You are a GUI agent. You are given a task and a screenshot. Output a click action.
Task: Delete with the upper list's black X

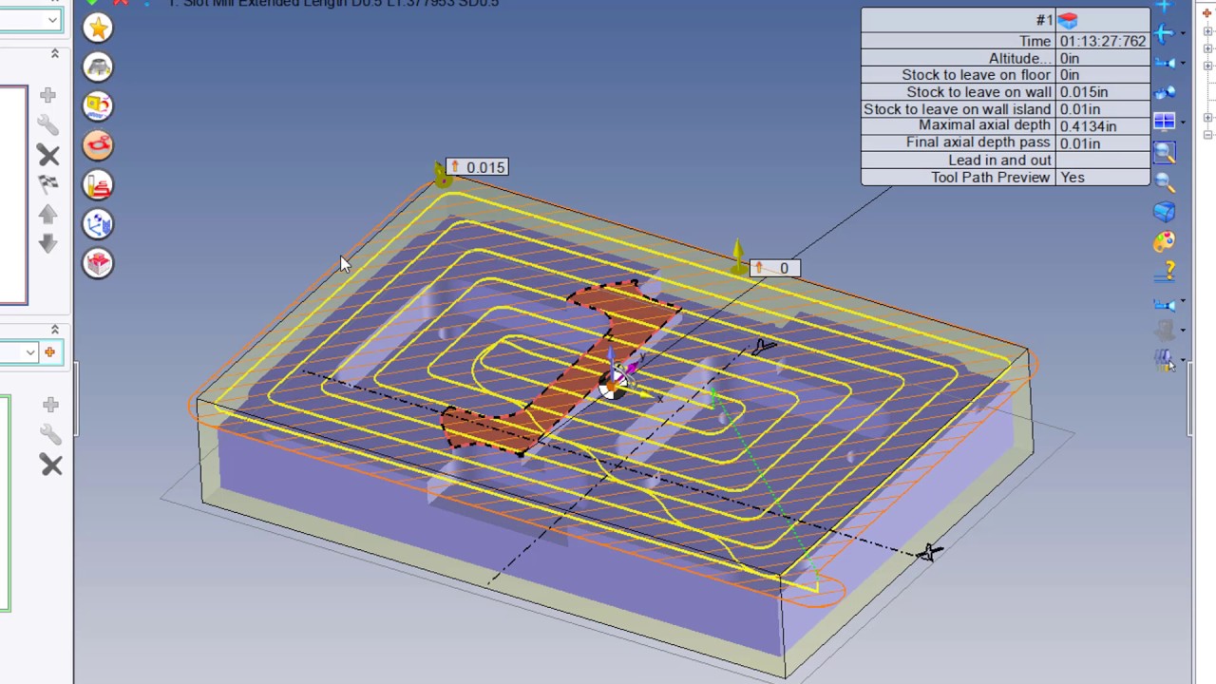pyautogui.click(x=48, y=155)
